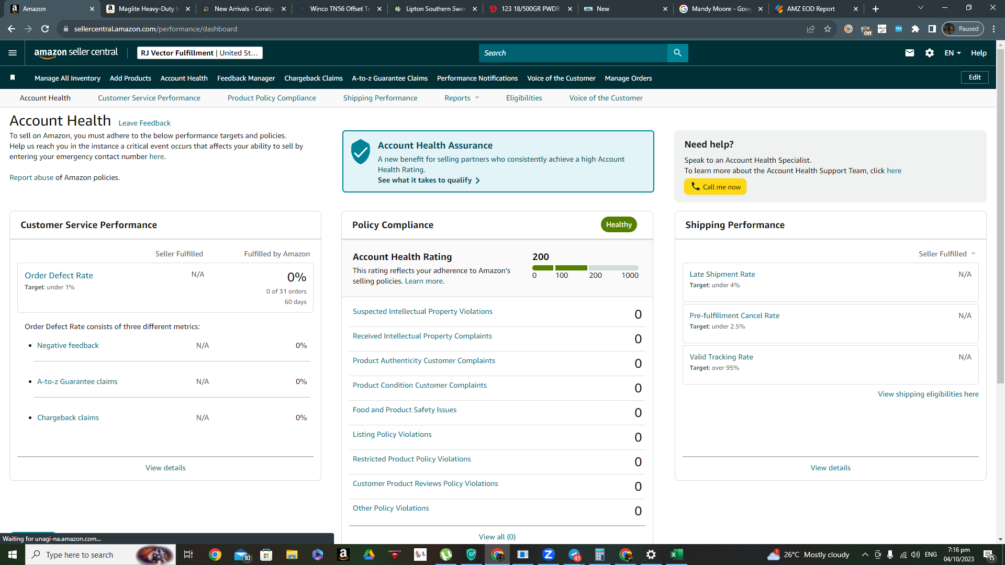Open Excel from the taskbar
The image size is (1005, 565).
pos(677,555)
